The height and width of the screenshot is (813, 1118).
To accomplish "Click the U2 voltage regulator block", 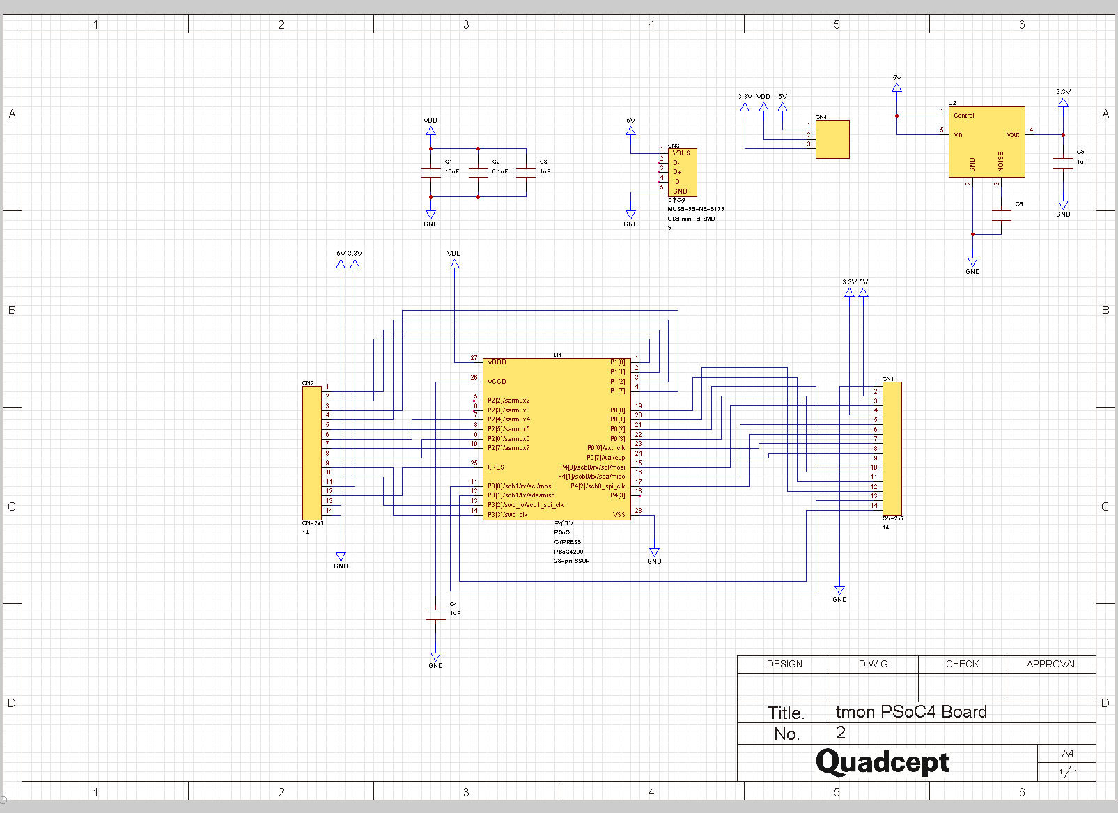I will [986, 141].
